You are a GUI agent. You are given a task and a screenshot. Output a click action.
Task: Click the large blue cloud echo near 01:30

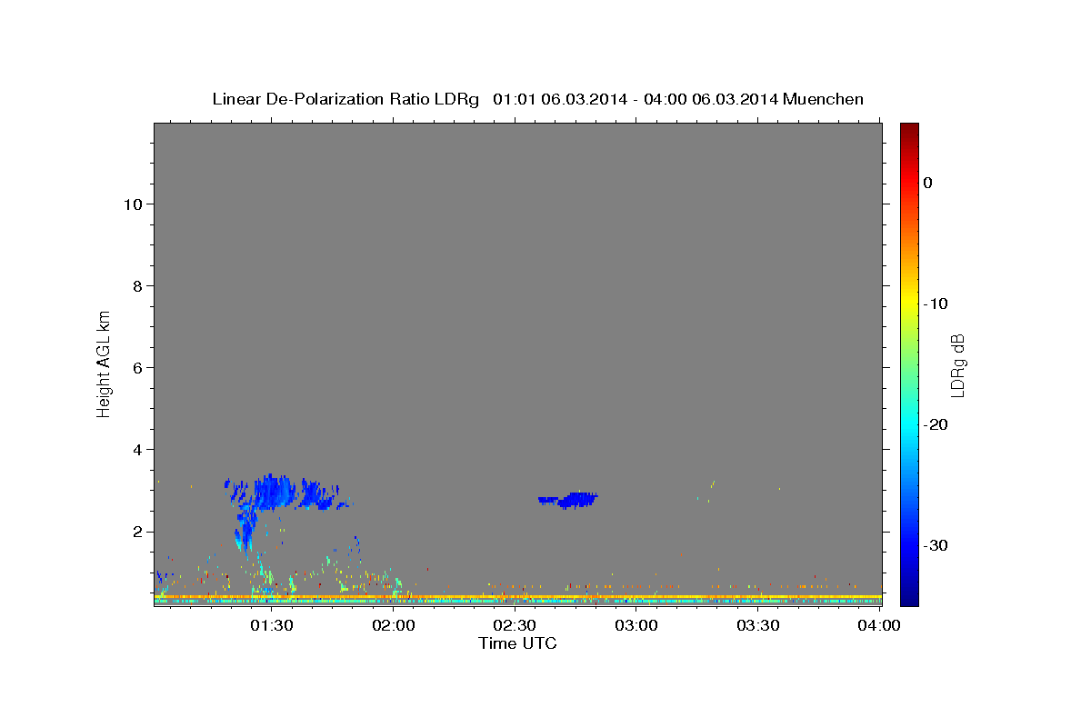pos(273,493)
